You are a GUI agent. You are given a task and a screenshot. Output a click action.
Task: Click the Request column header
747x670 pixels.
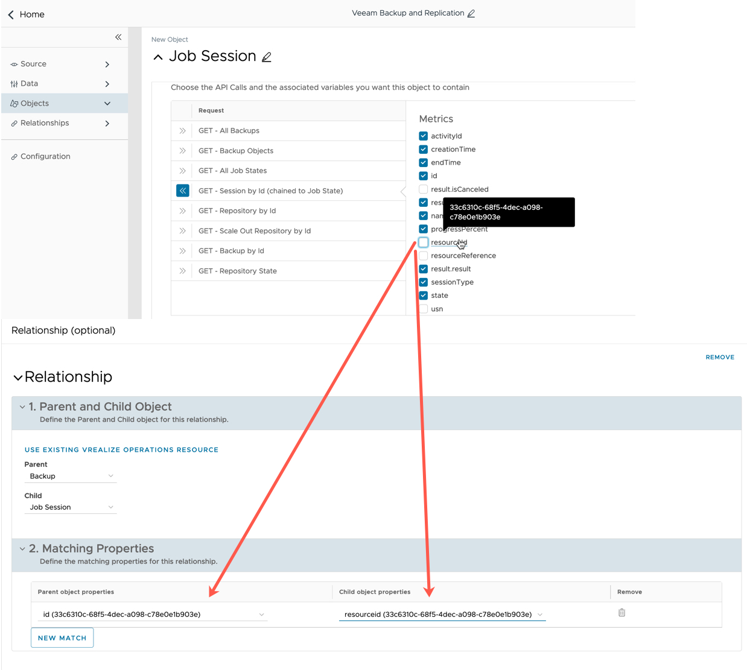(211, 111)
